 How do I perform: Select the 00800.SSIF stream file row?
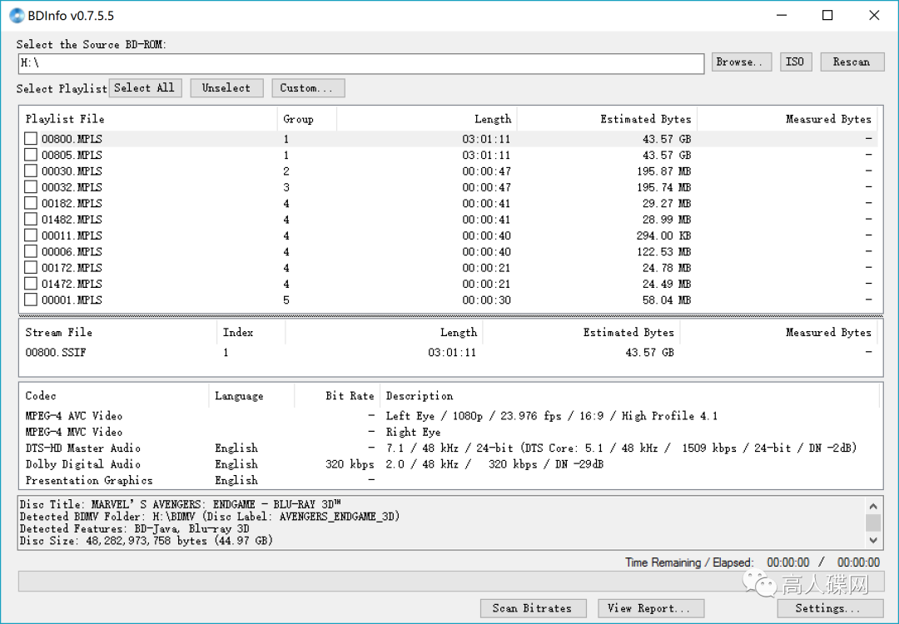(450, 353)
